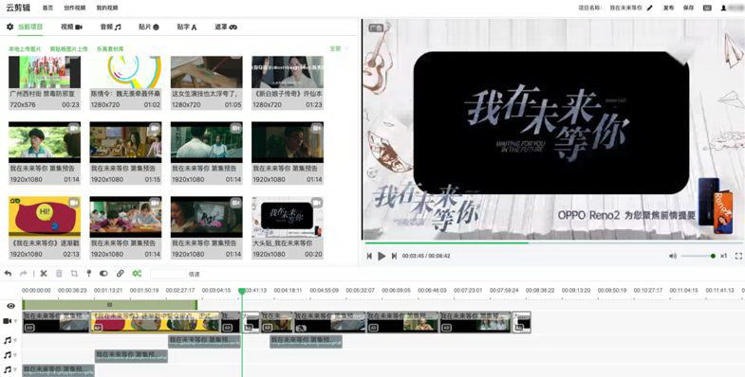
Task: Click second audio track music note icon
Action: pyautogui.click(x=8, y=354)
